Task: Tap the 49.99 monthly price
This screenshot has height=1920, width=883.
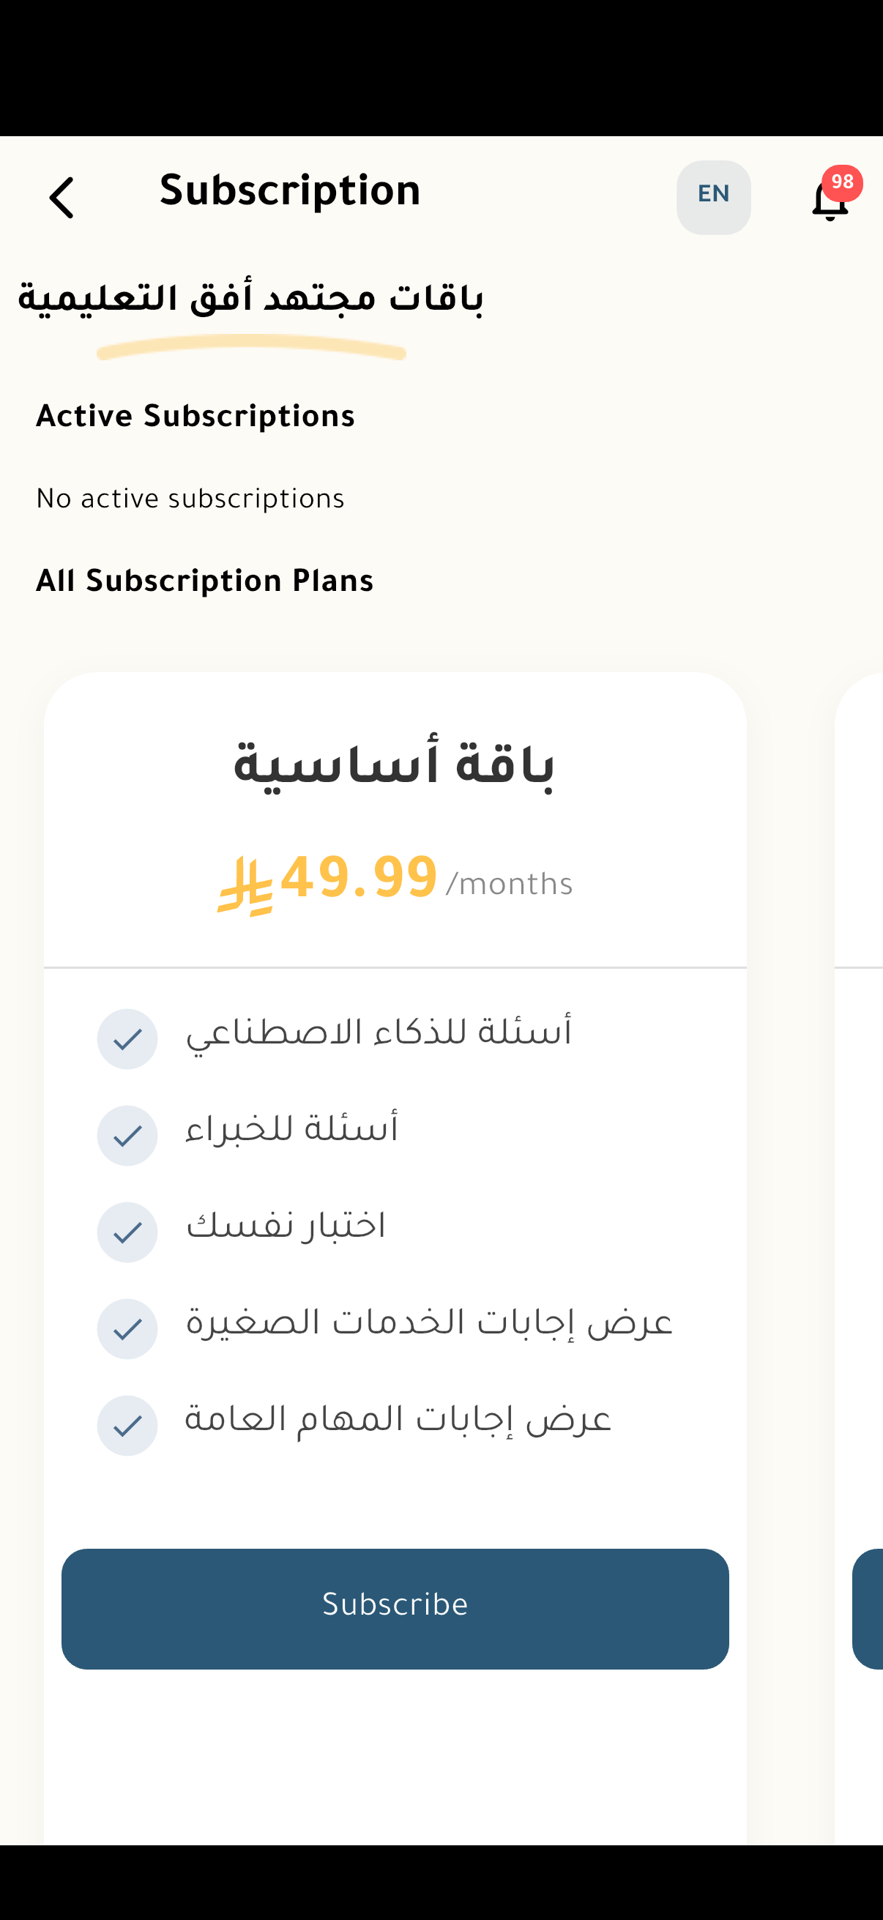Action: [359, 879]
